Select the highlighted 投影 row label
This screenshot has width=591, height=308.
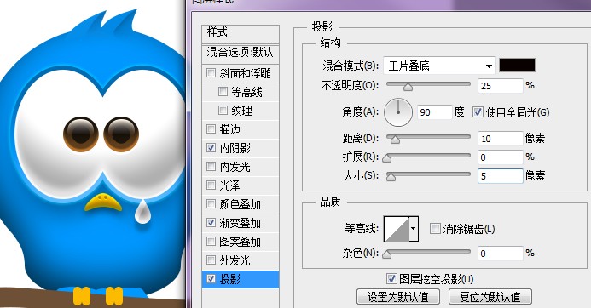pos(230,279)
